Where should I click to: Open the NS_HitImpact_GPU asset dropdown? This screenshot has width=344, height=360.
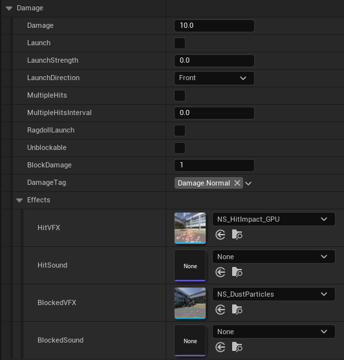(x=274, y=219)
